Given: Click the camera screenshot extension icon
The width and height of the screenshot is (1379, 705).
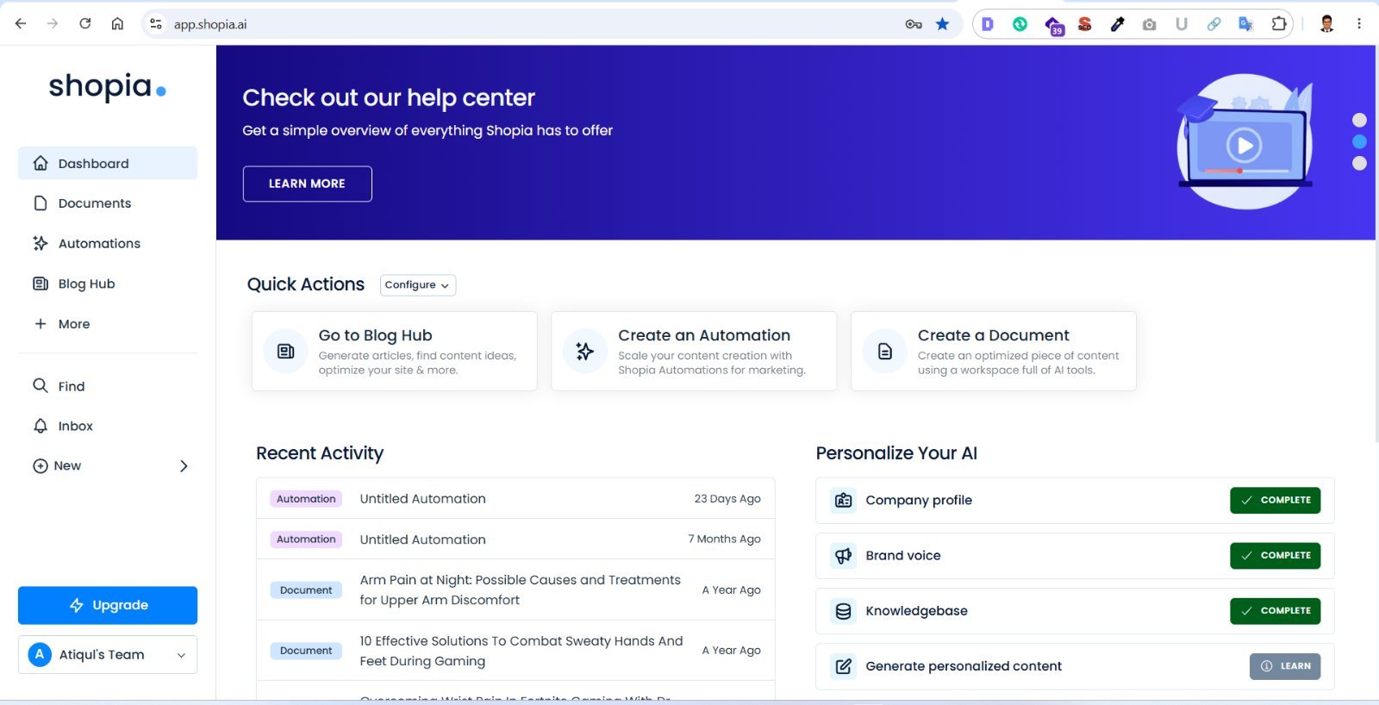Looking at the screenshot, I should tap(1149, 24).
